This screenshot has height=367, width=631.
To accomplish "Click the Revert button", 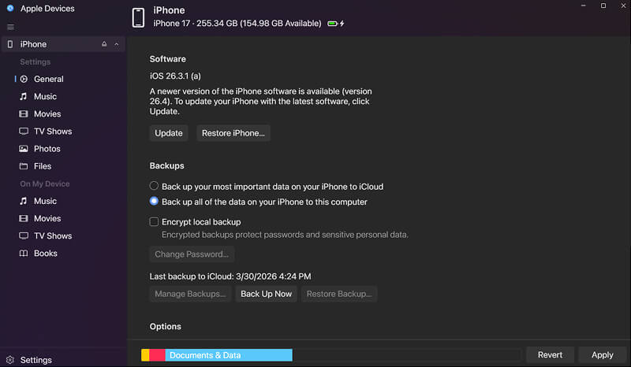I will click(550, 355).
